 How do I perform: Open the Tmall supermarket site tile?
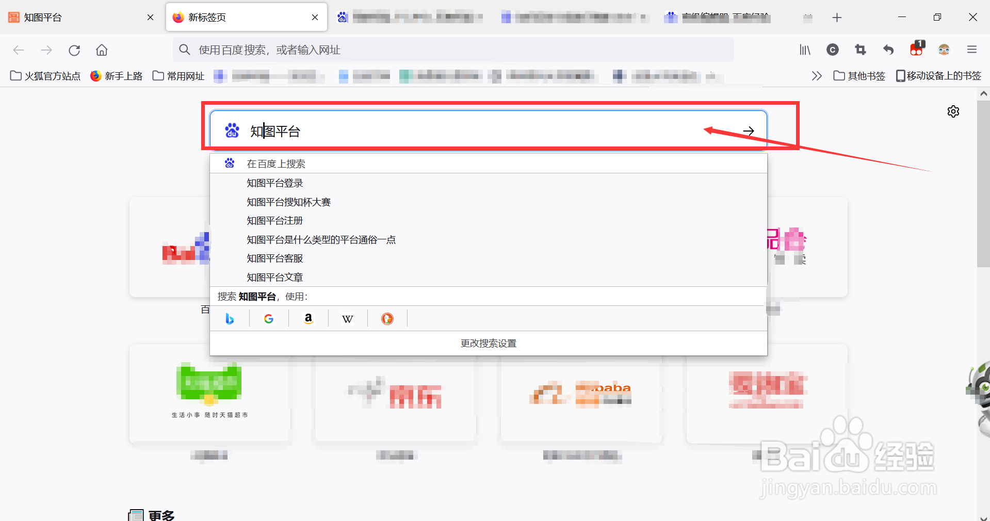point(210,393)
